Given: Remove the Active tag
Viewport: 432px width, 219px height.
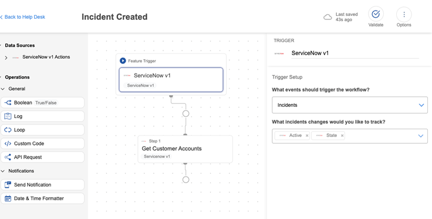Looking at the screenshot, I should [307, 136].
